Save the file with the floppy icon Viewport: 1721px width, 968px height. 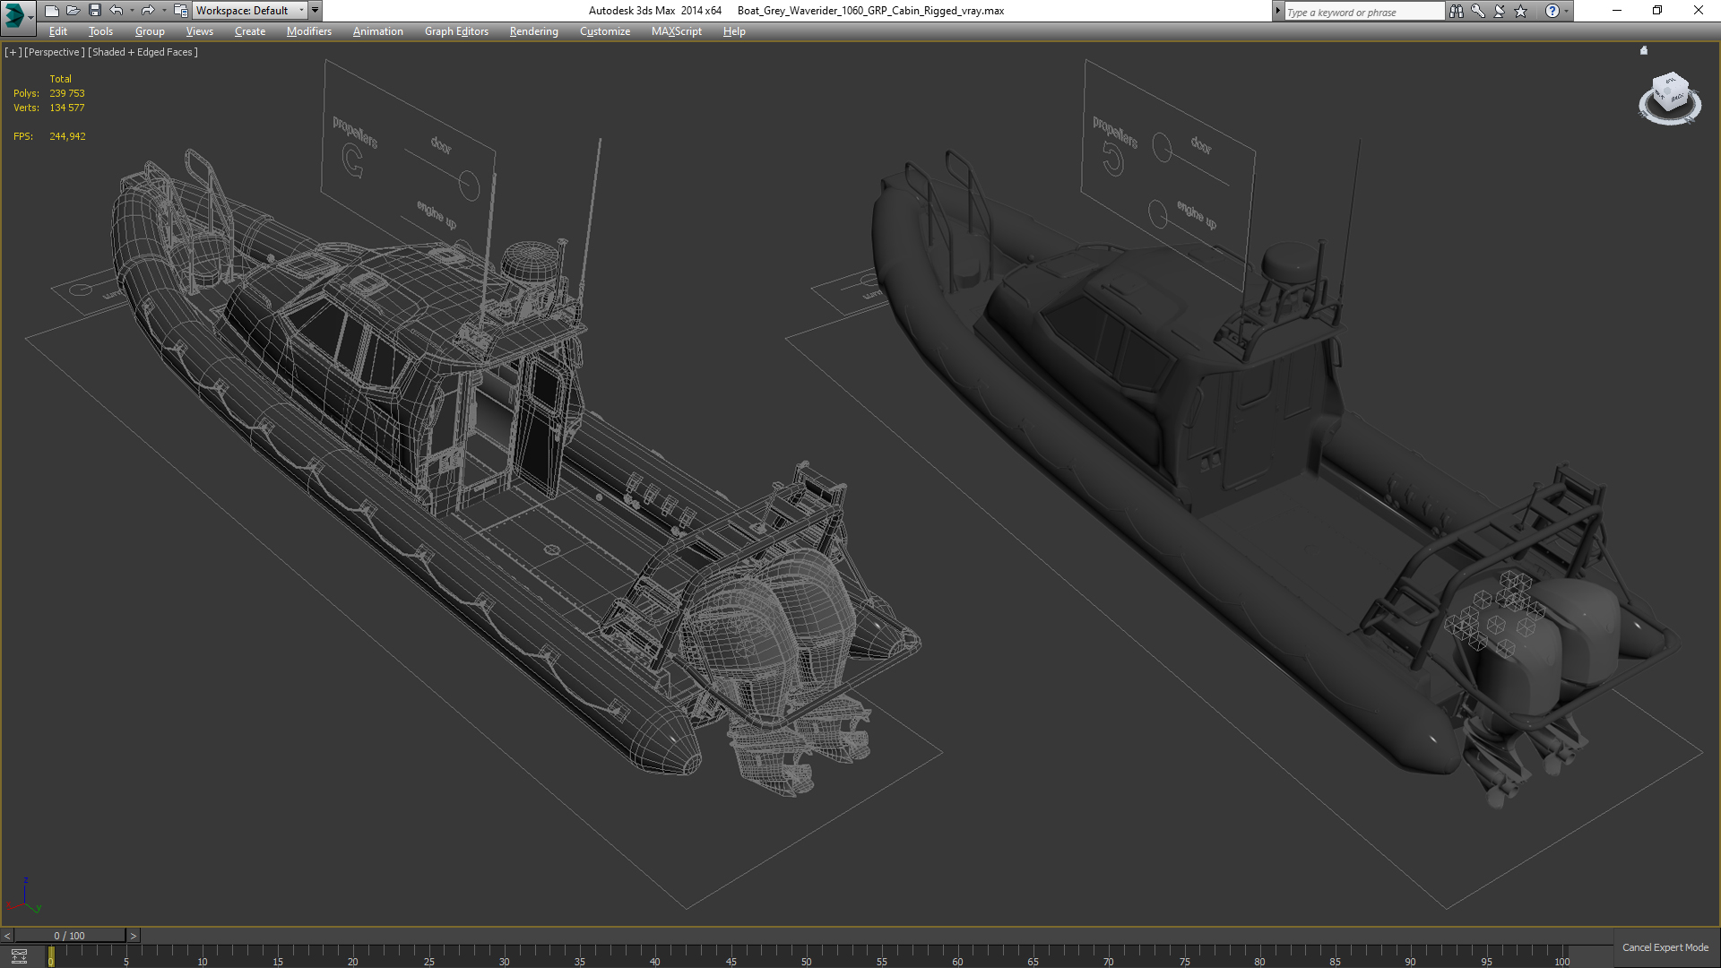point(94,11)
